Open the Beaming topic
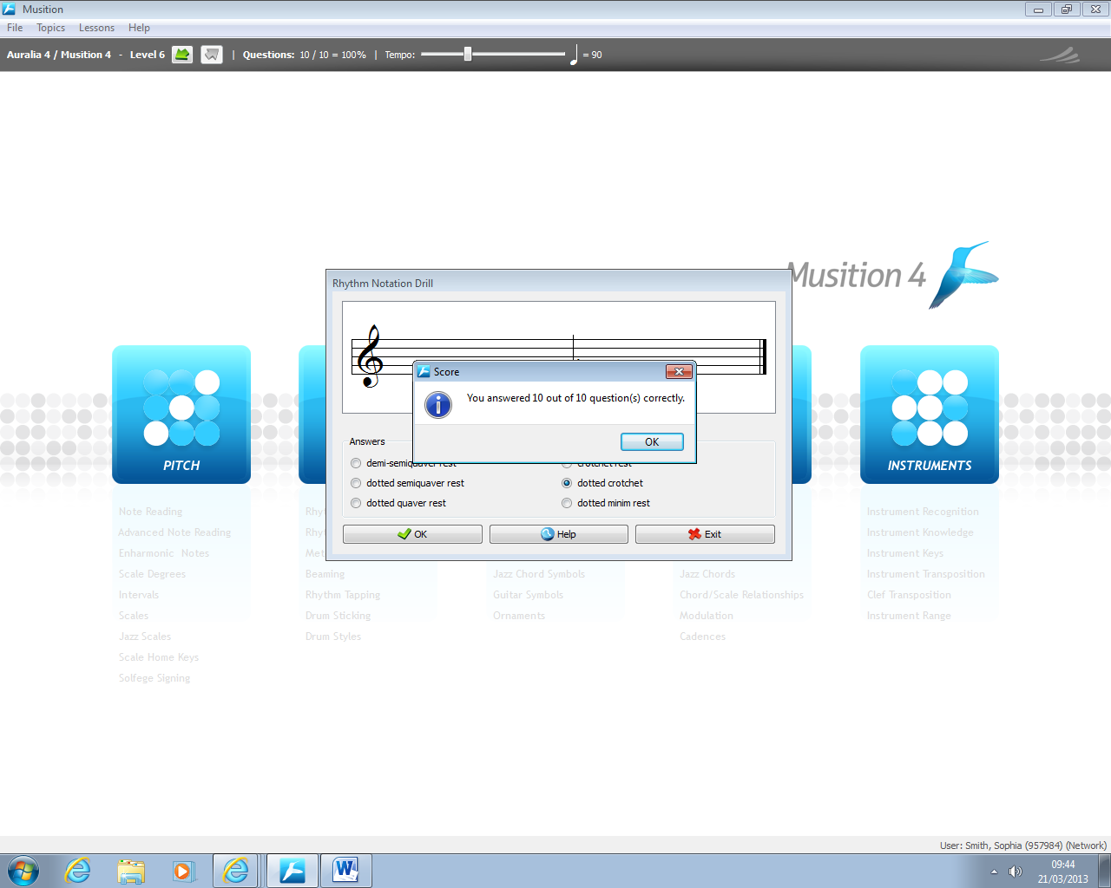The width and height of the screenshot is (1111, 888). (325, 574)
